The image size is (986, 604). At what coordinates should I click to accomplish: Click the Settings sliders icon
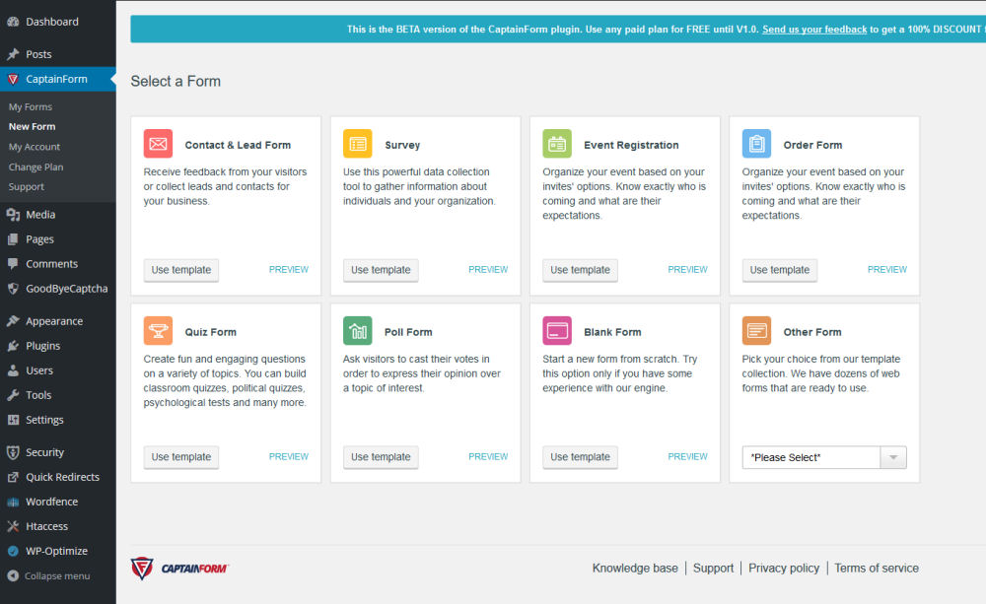pyautogui.click(x=13, y=420)
